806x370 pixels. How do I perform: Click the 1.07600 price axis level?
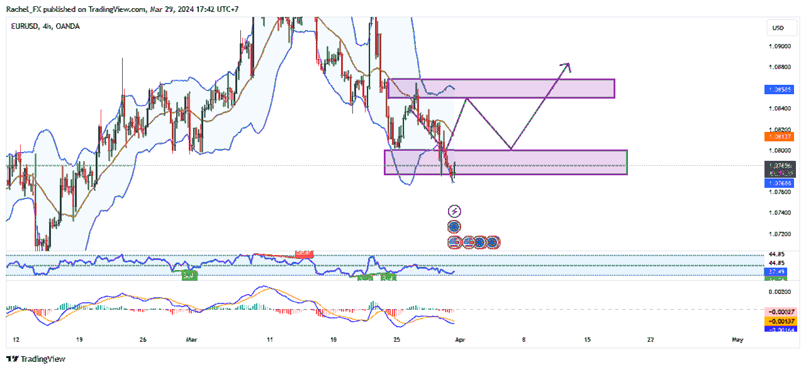[x=779, y=192]
